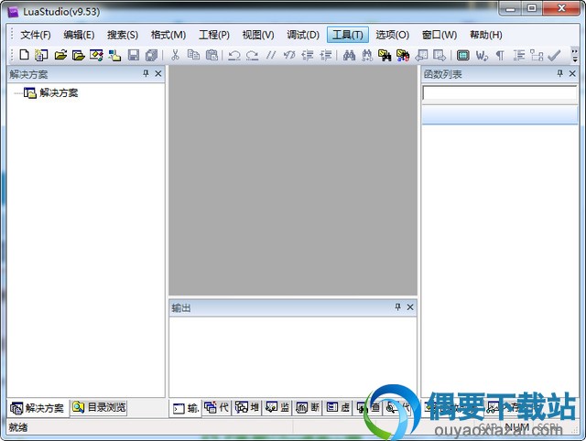Image resolution: width=586 pixels, height=441 pixels.
Task: Click the Undo arrow icon
Action: tap(234, 55)
